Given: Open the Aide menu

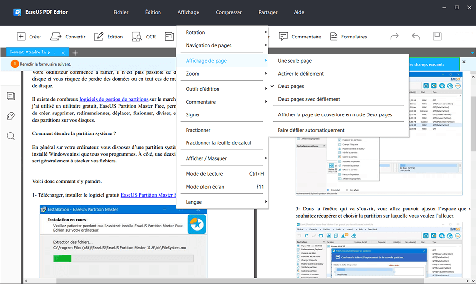Looking at the screenshot, I should coord(299,12).
